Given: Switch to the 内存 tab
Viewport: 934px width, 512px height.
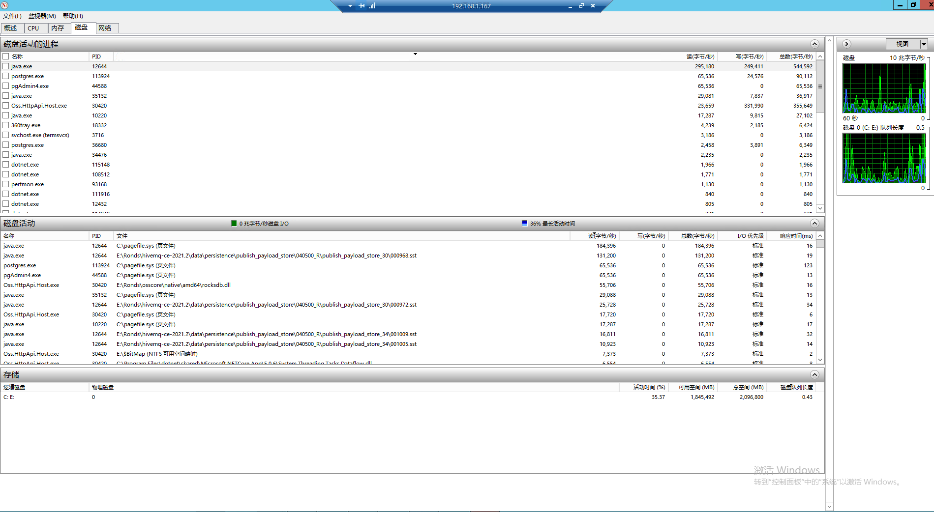Looking at the screenshot, I should pos(58,28).
